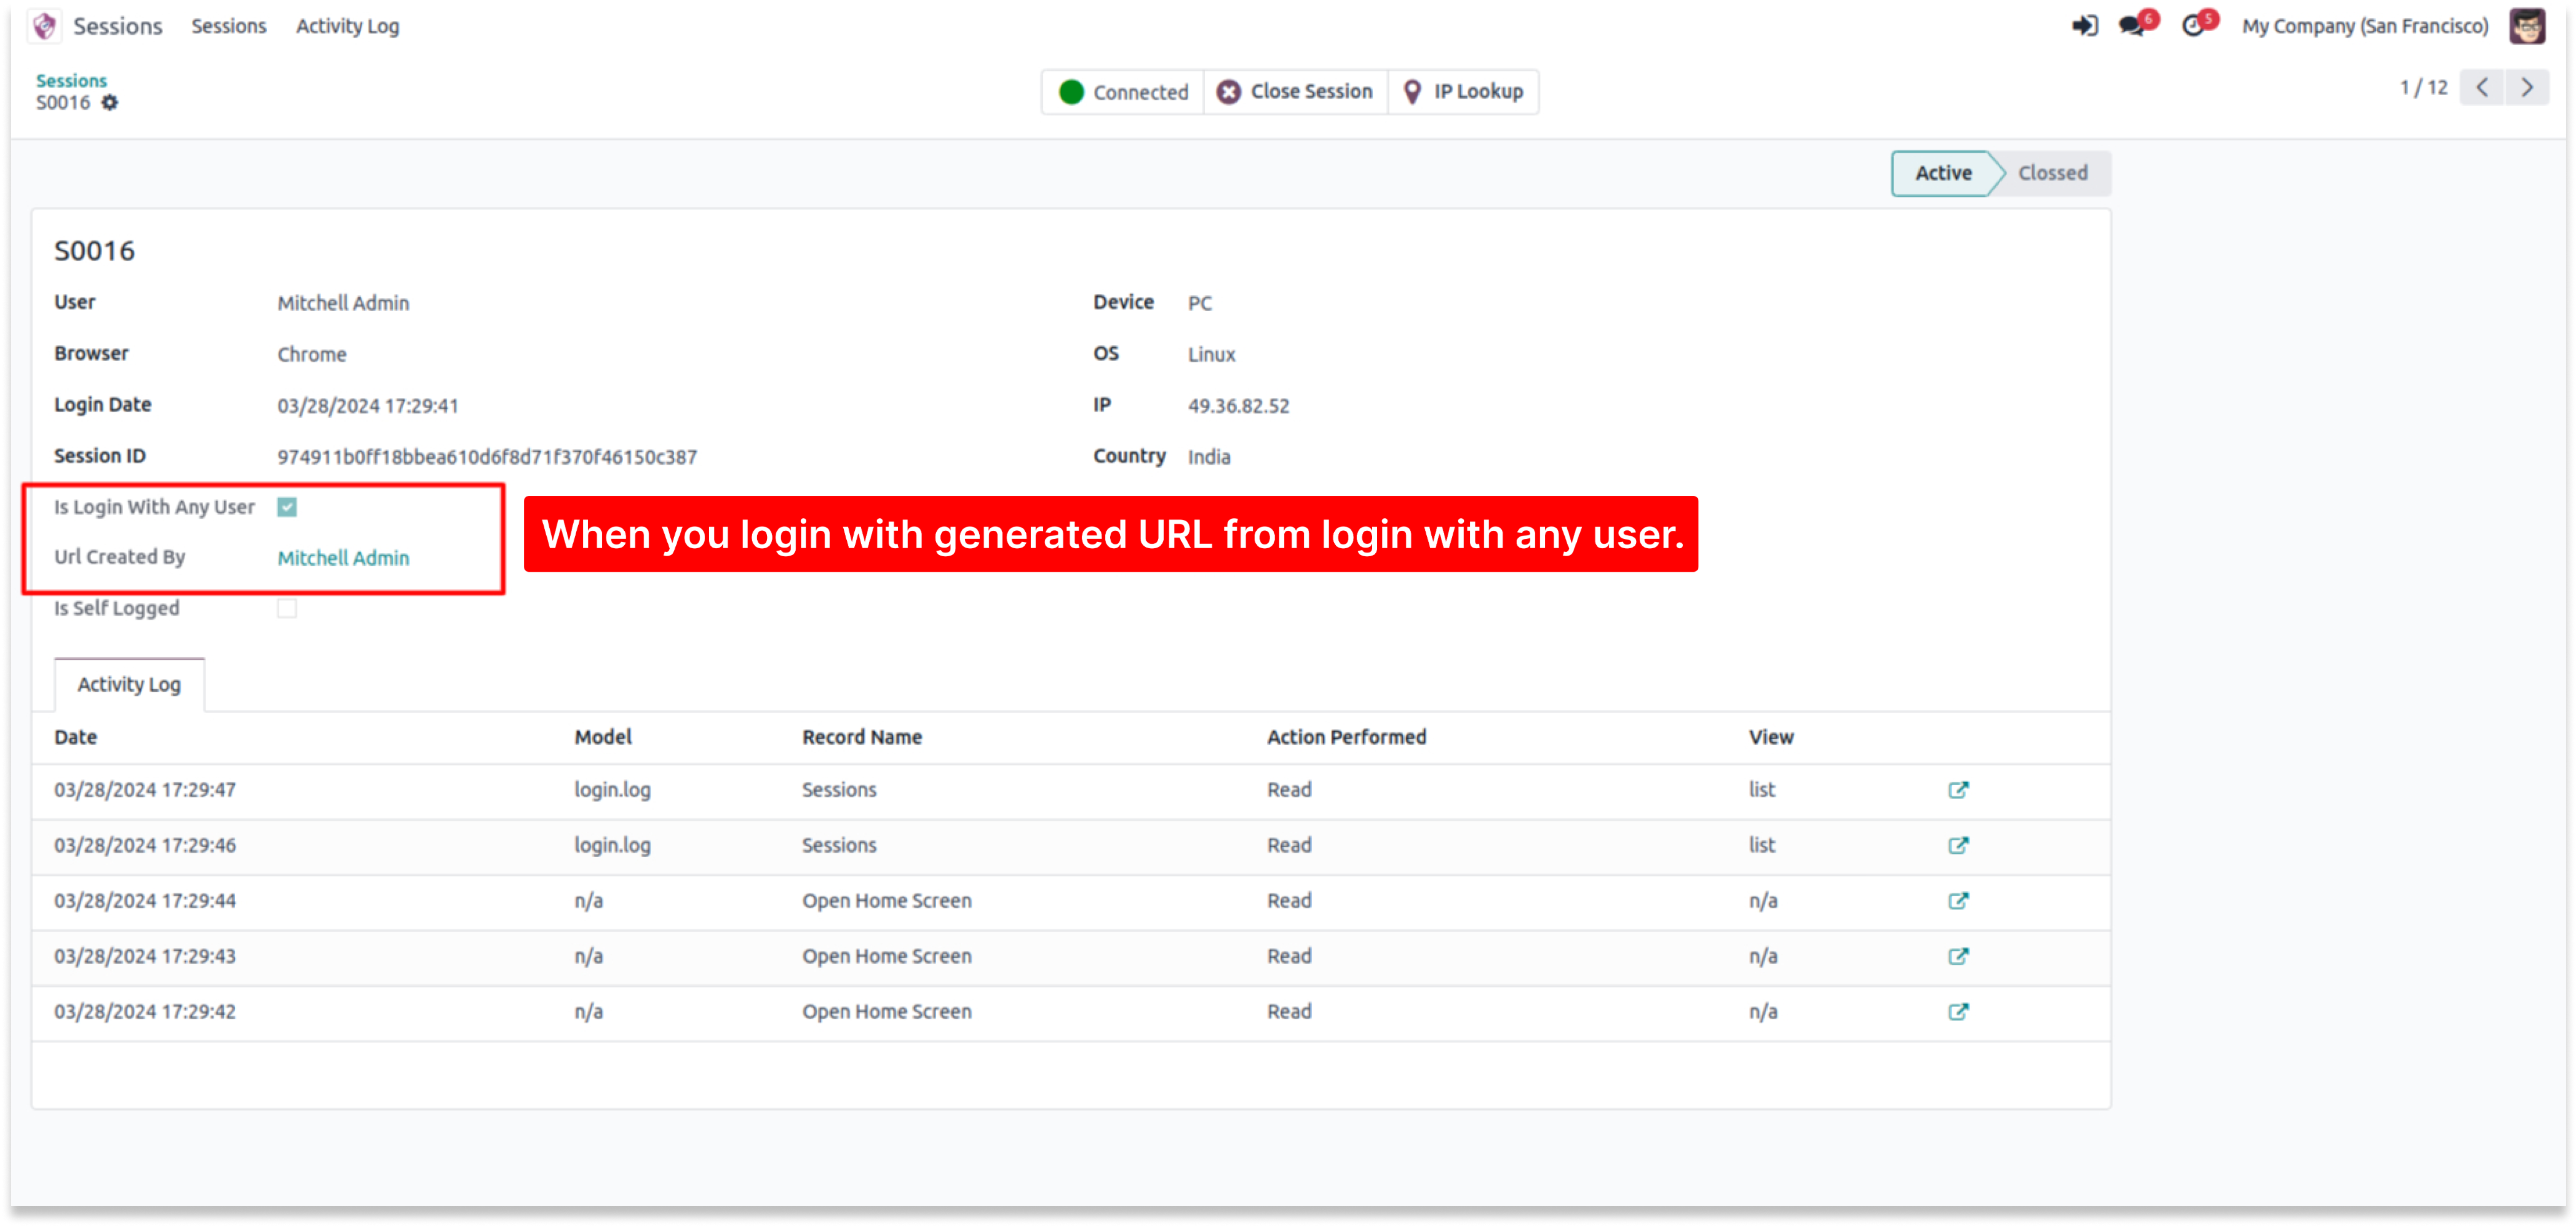Click the Session ID hash value
This screenshot has width=2576, height=1226.
click(x=487, y=457)
